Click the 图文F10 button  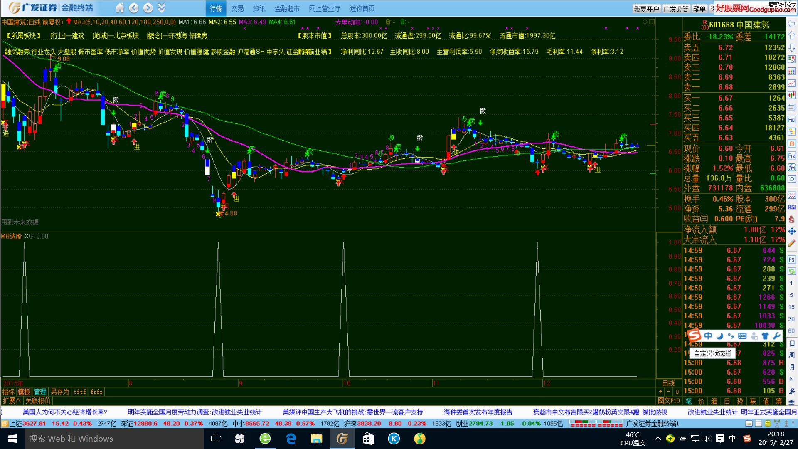pyautogui.click(x=669, y=401)
